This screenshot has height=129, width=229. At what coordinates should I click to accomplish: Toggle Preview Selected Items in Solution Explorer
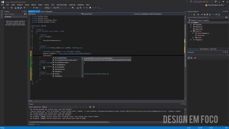pos(219,14)
